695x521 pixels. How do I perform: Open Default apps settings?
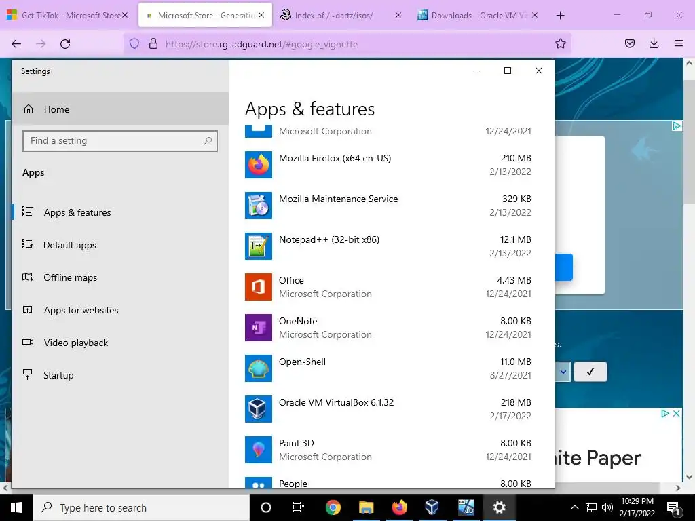coord(120,245)
